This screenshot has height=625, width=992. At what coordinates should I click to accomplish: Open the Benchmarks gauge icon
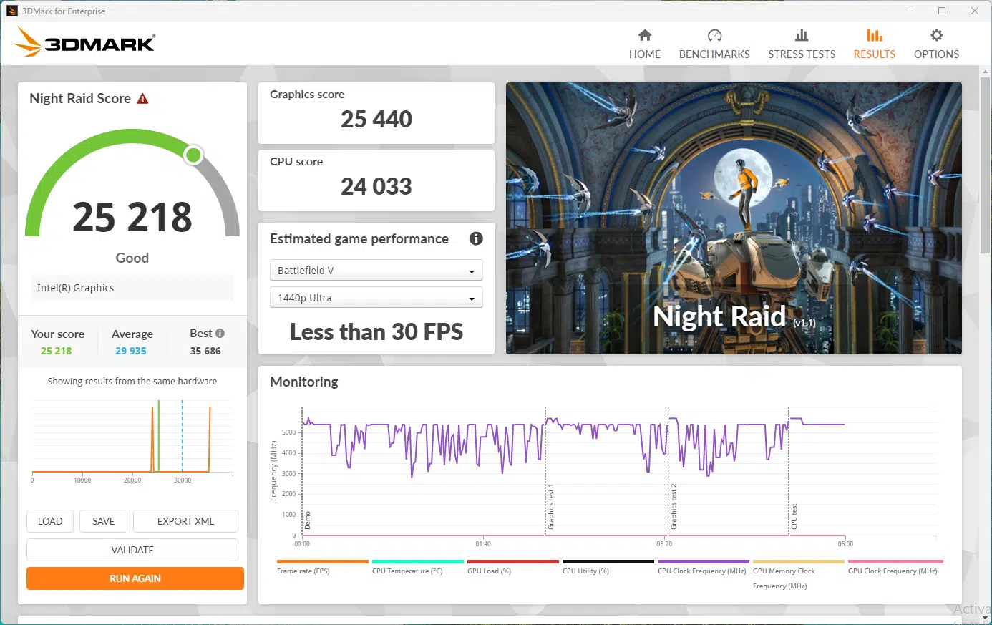(714, 35)
